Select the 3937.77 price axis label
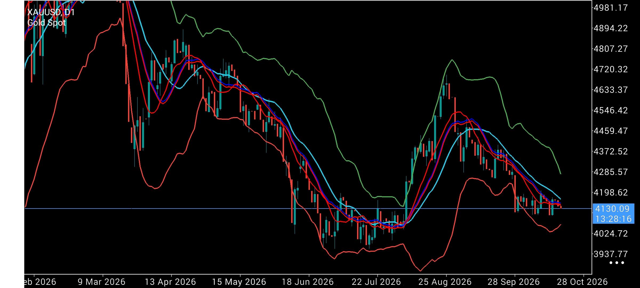640x288 pixels. click(611, 254)
